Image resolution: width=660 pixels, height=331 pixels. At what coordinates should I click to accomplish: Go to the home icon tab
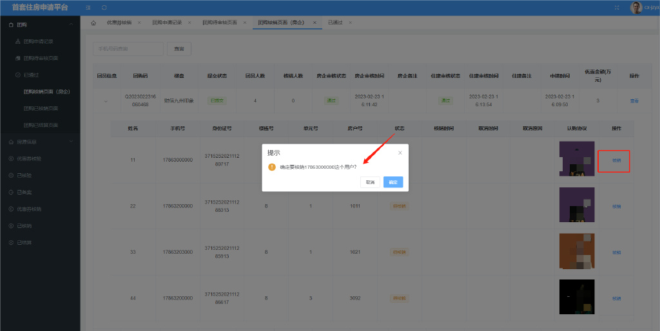93,23
